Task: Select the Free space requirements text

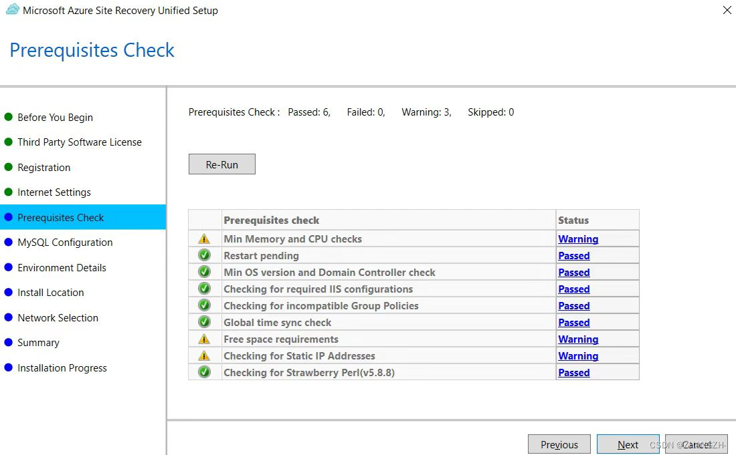Action: [281, 339]
